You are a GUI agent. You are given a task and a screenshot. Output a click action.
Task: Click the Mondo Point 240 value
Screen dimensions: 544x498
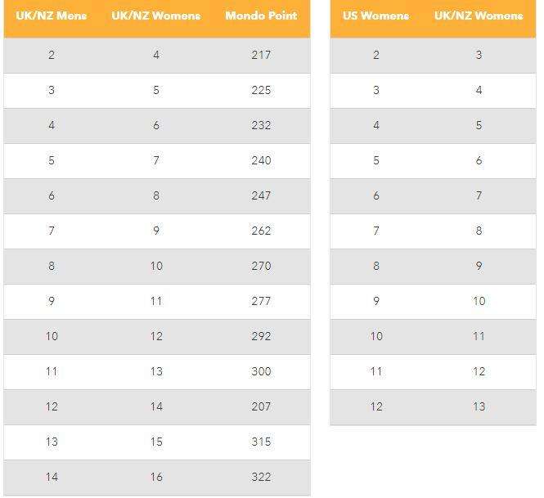coord(261,160)
